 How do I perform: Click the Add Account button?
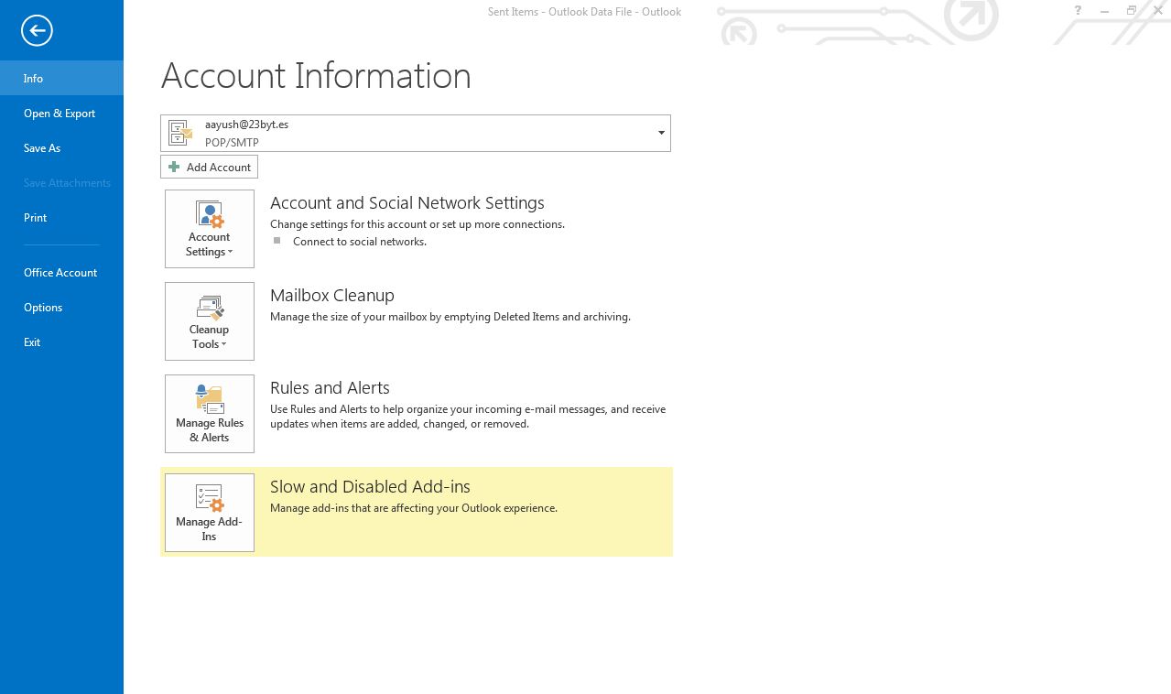click(x=209, y=167)
